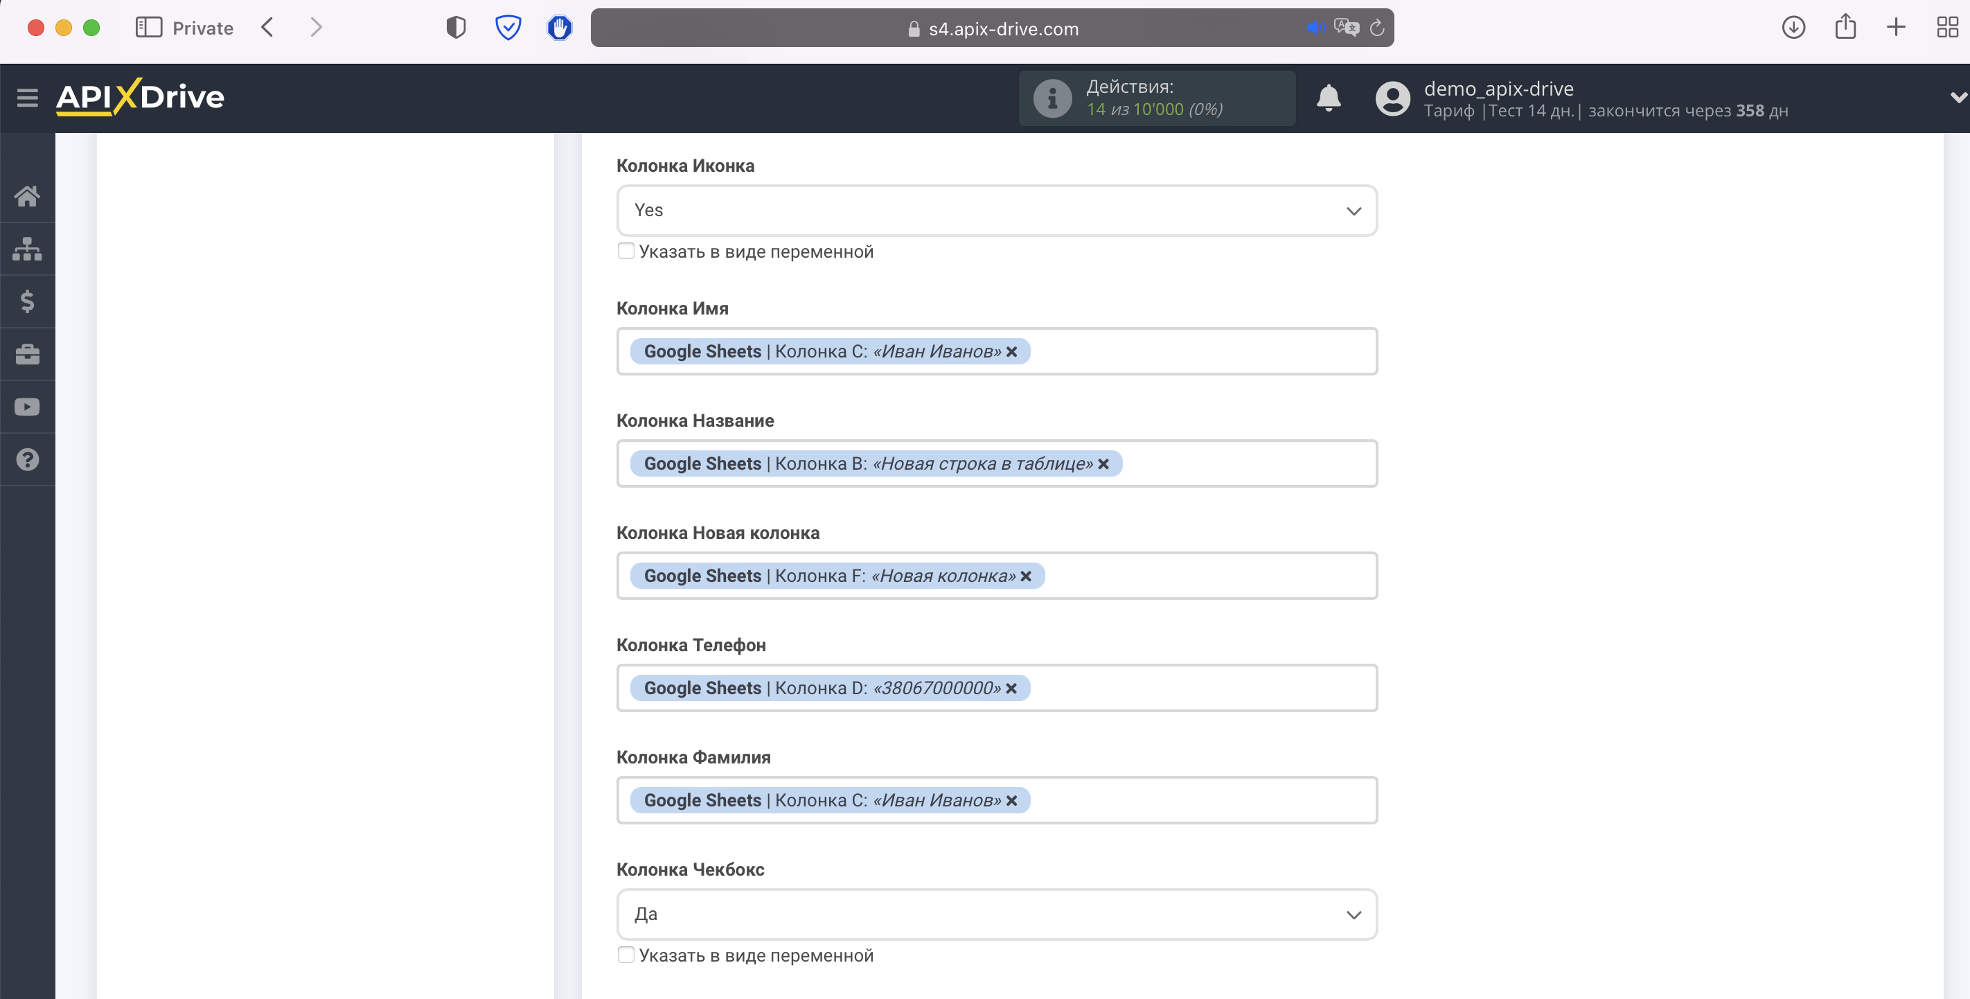Click the translate page icon
1970x999 pixels.
[1346, 28]
